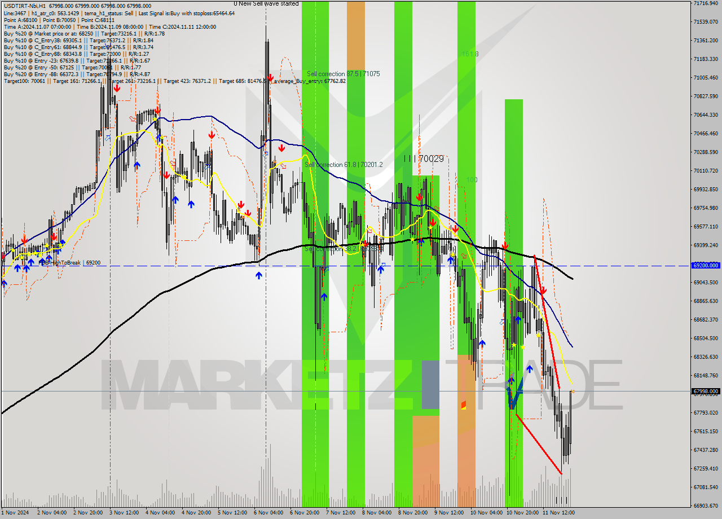Click the 161.8 Fibonacci level label
The height and width of the screenshot is (519, 722).
click(x=470, y=54)
